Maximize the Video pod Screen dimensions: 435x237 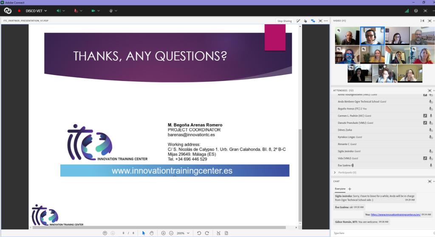[x=429, y=20]
